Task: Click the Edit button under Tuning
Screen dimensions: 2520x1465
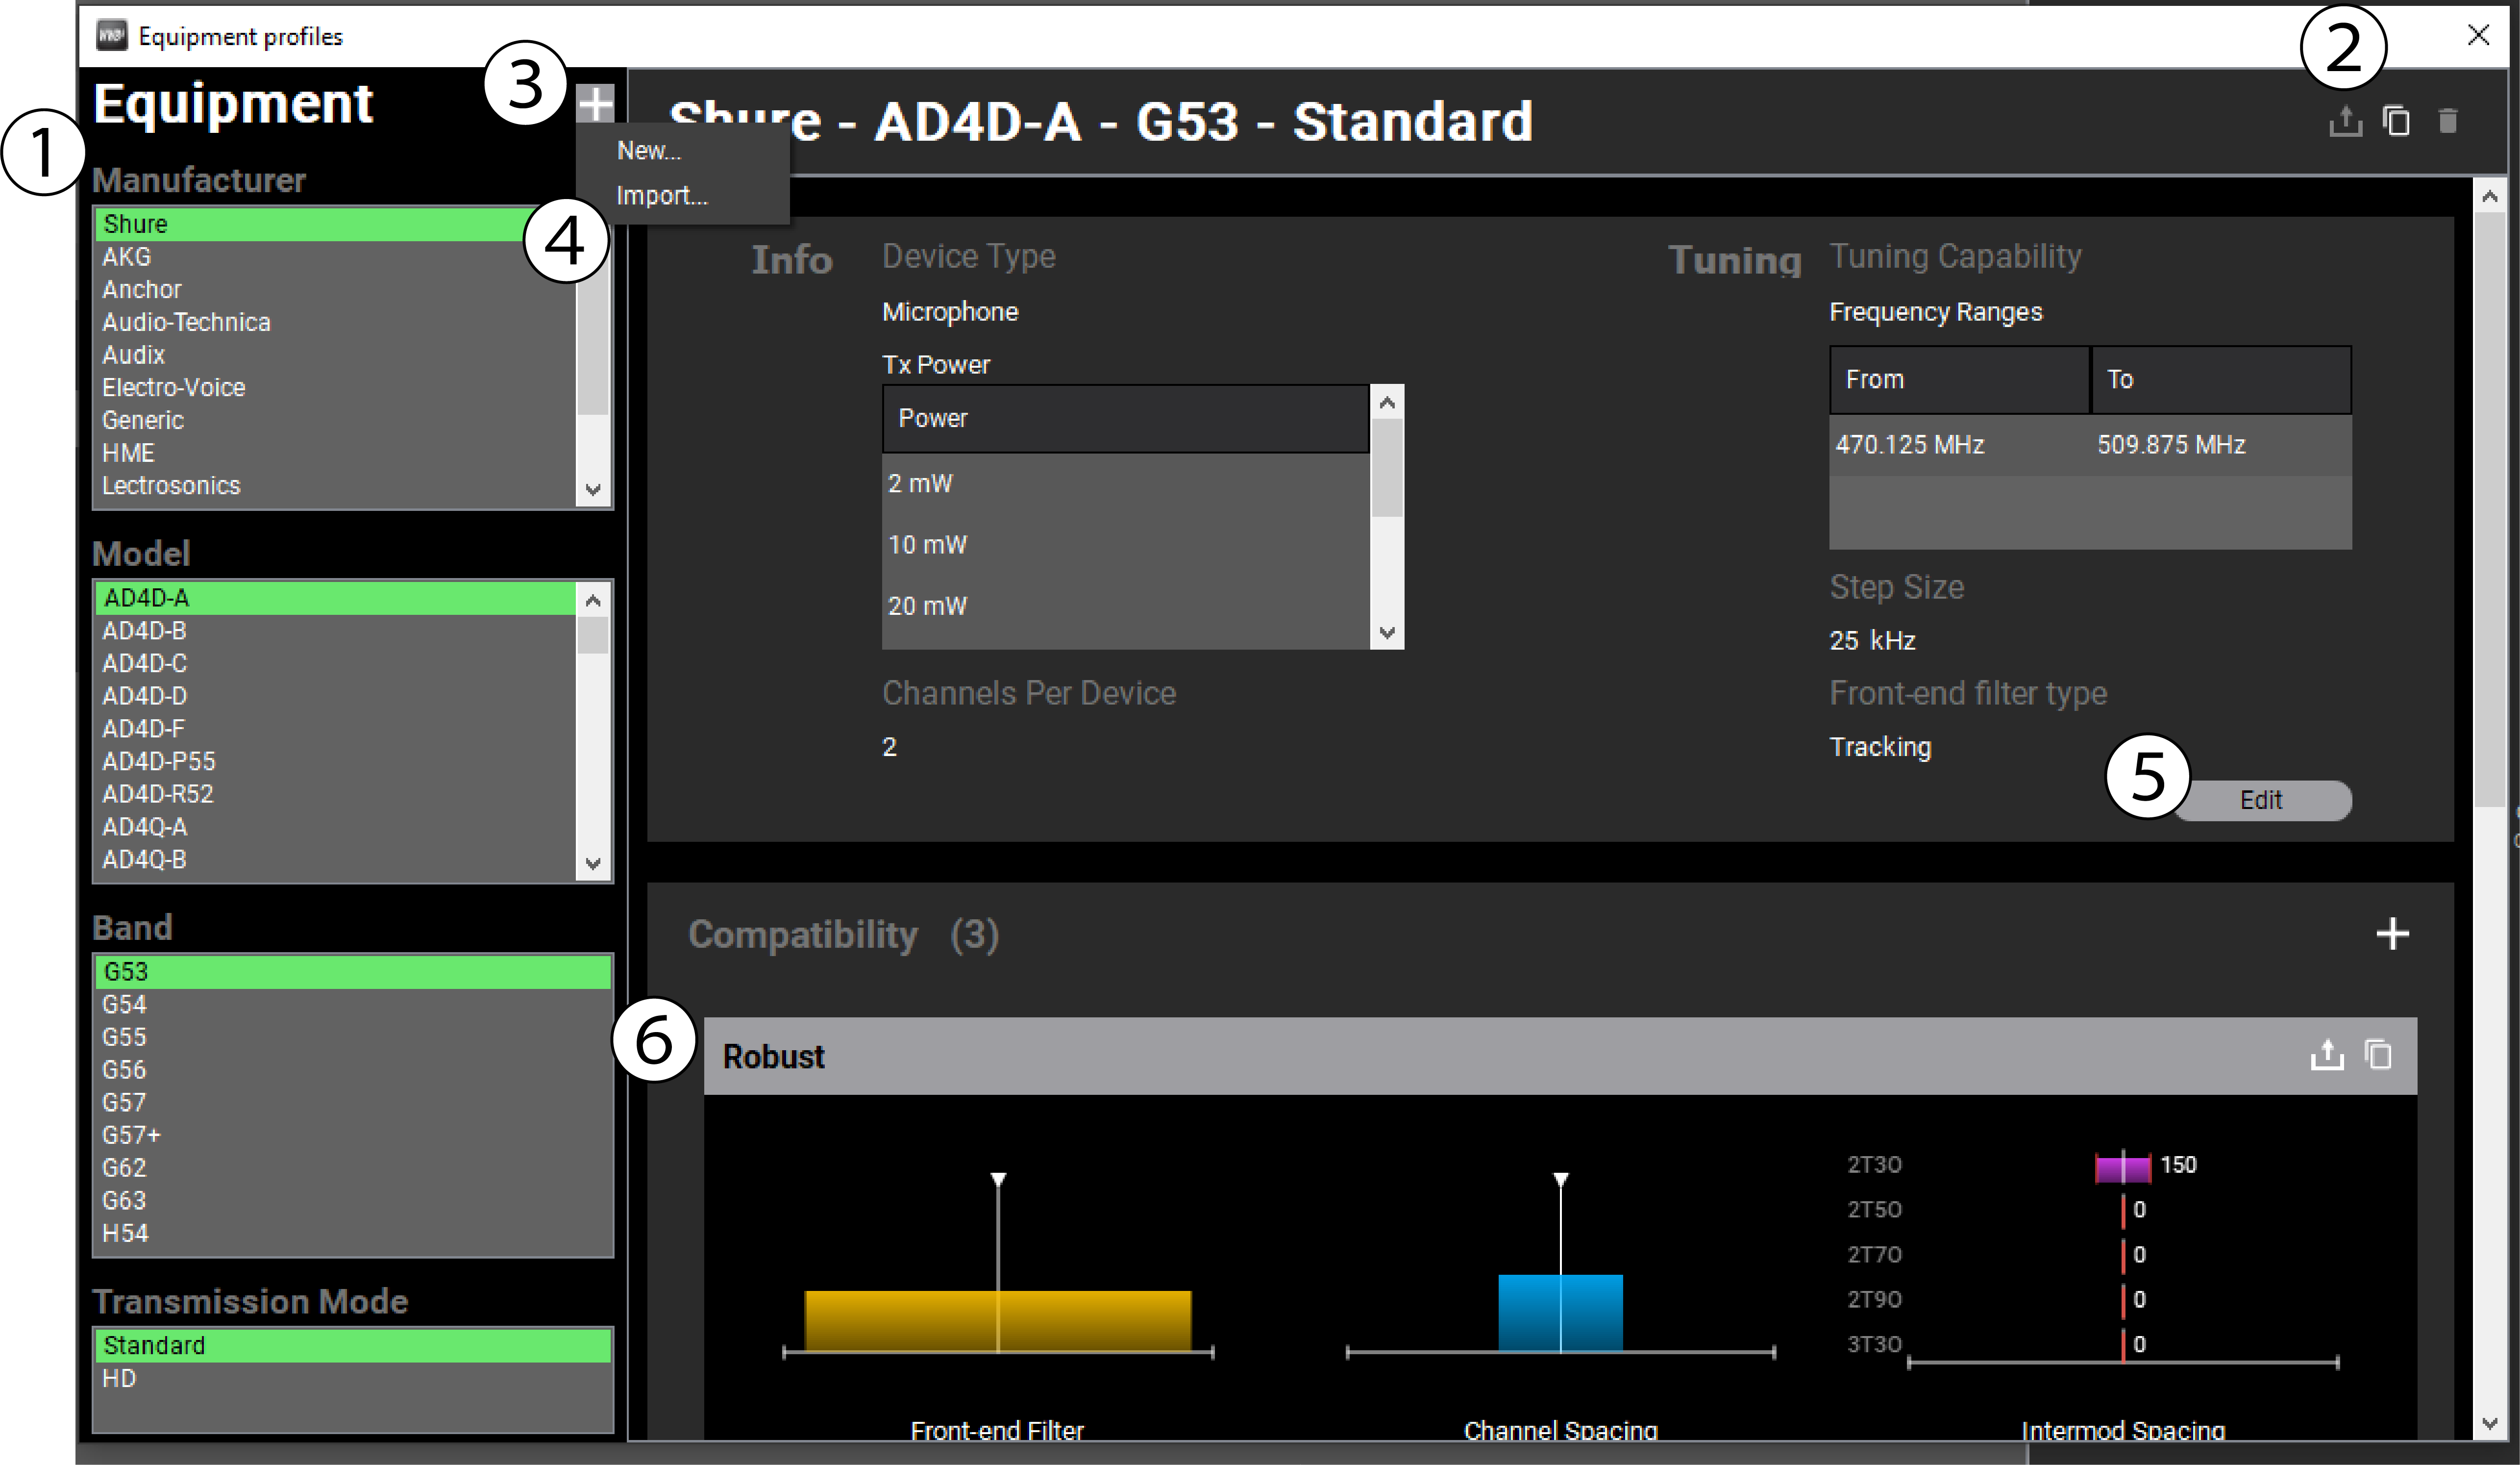Action: pyautogui.click(x=2261, y=801)
